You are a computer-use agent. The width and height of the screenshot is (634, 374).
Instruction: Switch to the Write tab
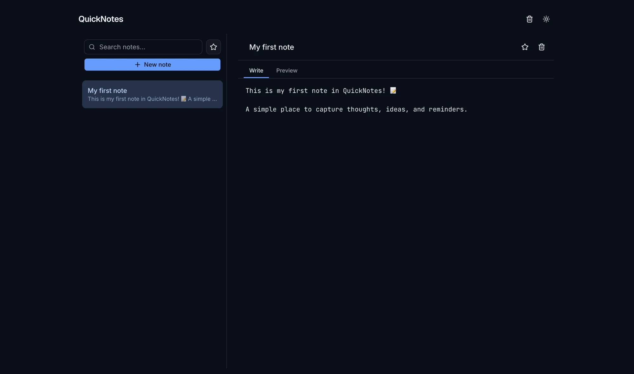click(x=256, y=70)
